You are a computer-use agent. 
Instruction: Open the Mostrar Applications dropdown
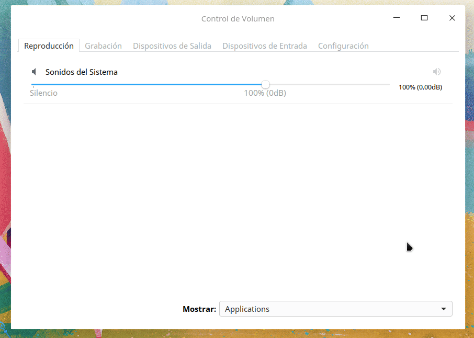(335, 309)
